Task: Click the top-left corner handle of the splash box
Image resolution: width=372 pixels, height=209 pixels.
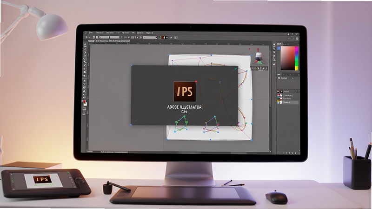Action: click(x=132, y=65)
